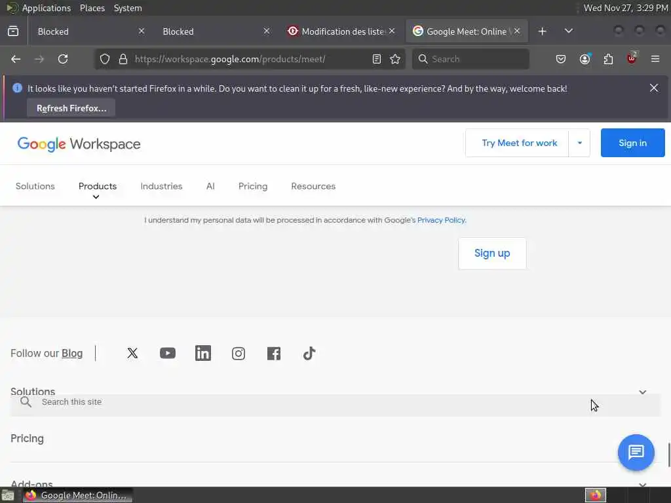Click the Try Meet for work button
The image size is (671, 503).
(x=517, y=143)
